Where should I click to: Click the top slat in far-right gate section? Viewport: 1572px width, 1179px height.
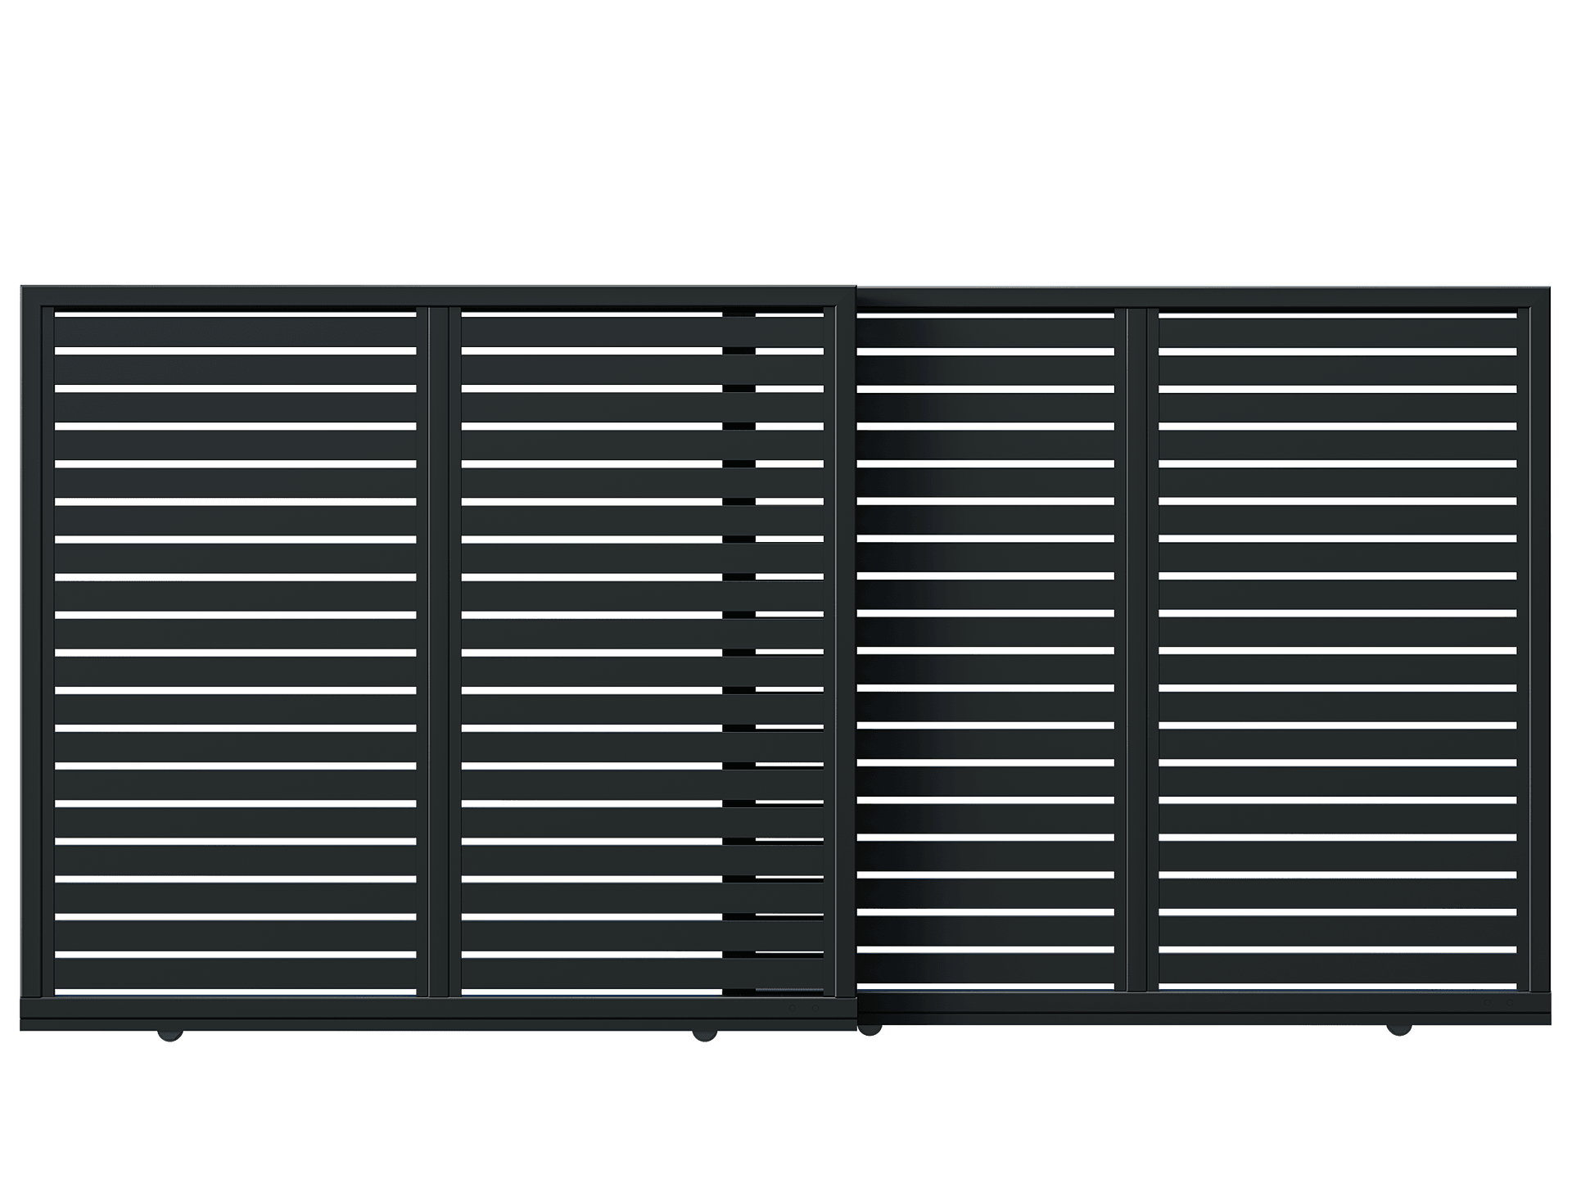tap(1337, 333)
